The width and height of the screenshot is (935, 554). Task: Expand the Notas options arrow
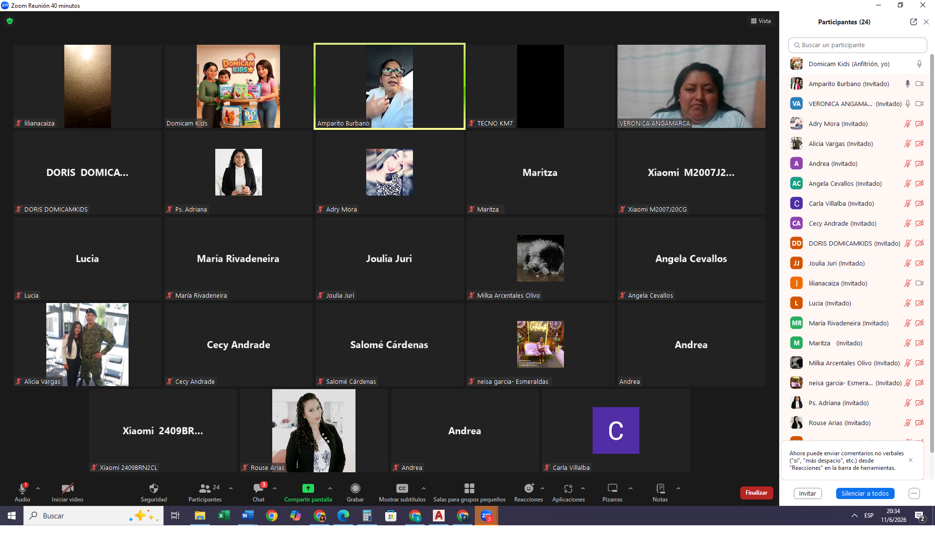[x=678, y=488]
